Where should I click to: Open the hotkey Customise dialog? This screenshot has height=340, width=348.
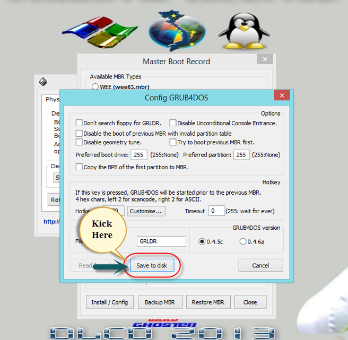coord(146,211)
